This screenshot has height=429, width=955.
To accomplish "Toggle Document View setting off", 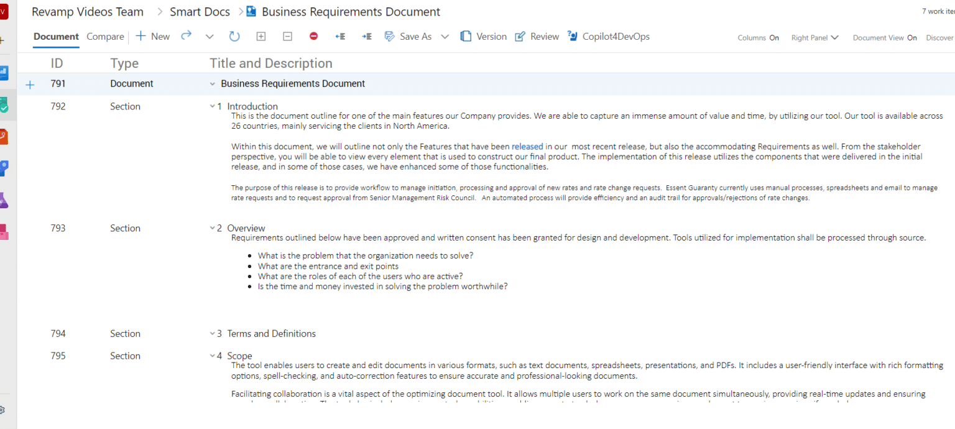I will pos(911,38).
